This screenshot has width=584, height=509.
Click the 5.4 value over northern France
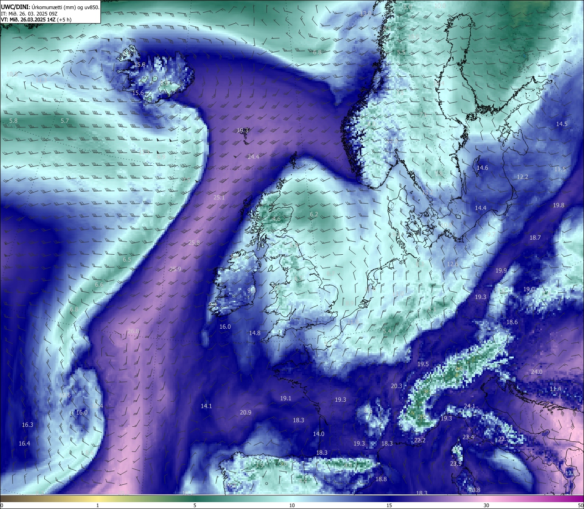(387, 331)
